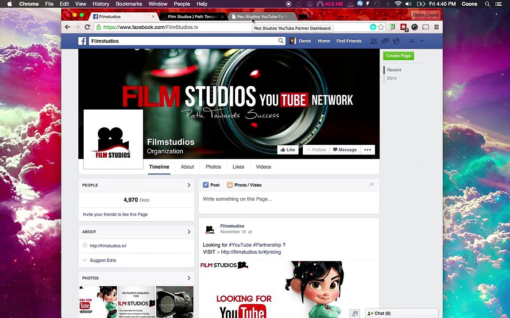Click the flag icon in post composer

371,185
